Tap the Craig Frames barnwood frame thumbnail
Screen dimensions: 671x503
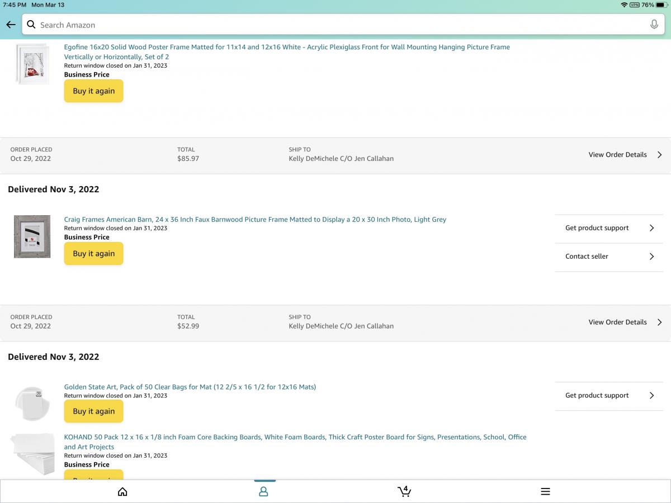pyautogui.click(x=32, y=236)
